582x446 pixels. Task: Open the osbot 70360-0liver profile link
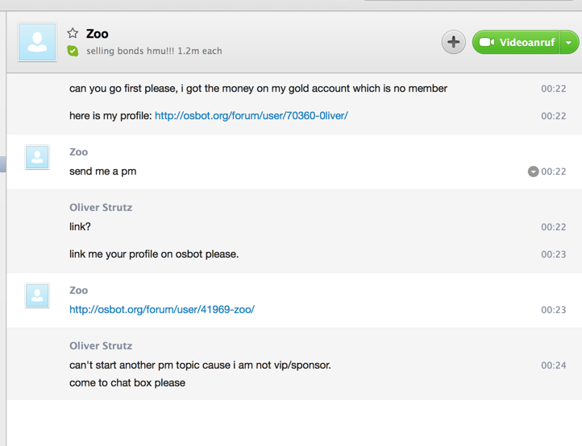pyautogui.click(x=251, y=116)
